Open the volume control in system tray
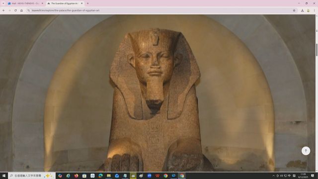The width and height of the screenshot is (318, 179). (x=282, y=176)
